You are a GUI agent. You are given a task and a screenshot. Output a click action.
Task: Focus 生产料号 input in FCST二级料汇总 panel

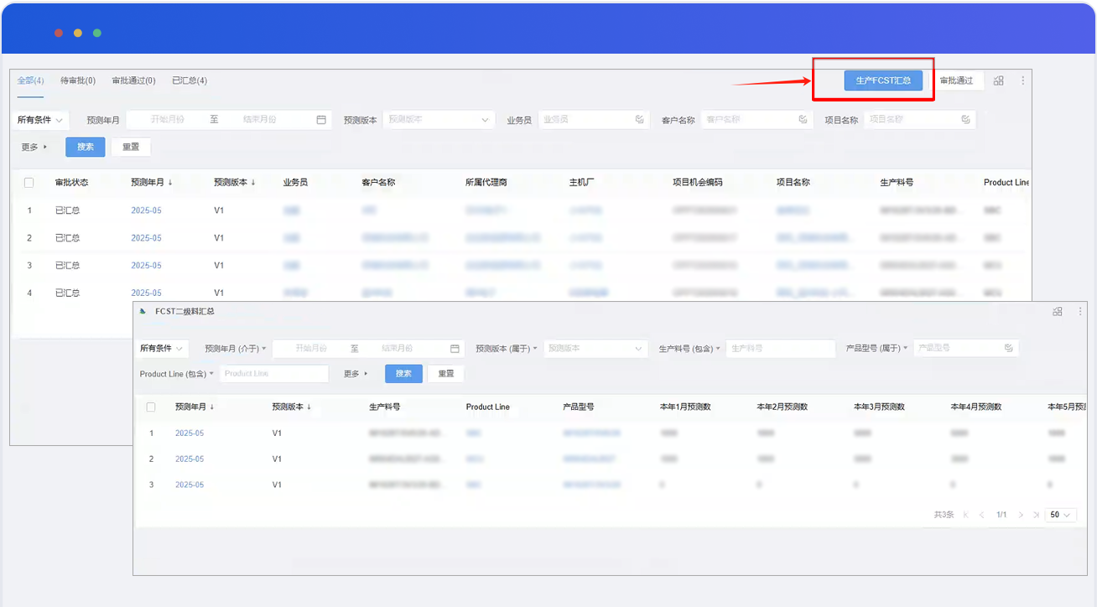tap(781, 348)
